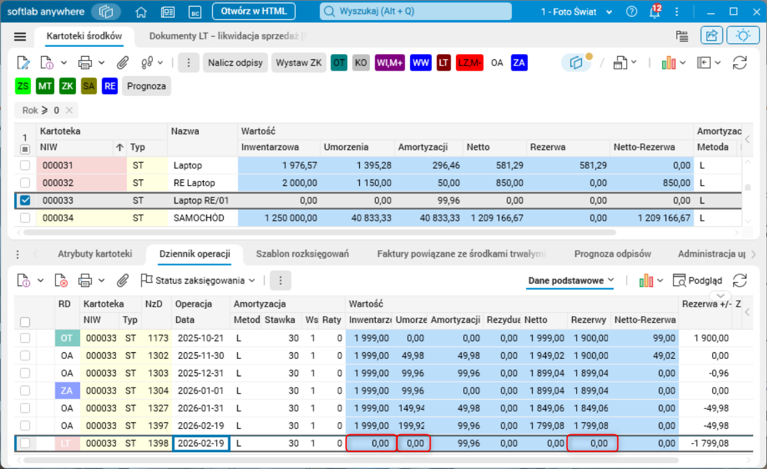Image resolution: width=767 pixels, height=469 pixels.
Task: Switch to Dokumenty LT tab
Action: click(227, 37)
